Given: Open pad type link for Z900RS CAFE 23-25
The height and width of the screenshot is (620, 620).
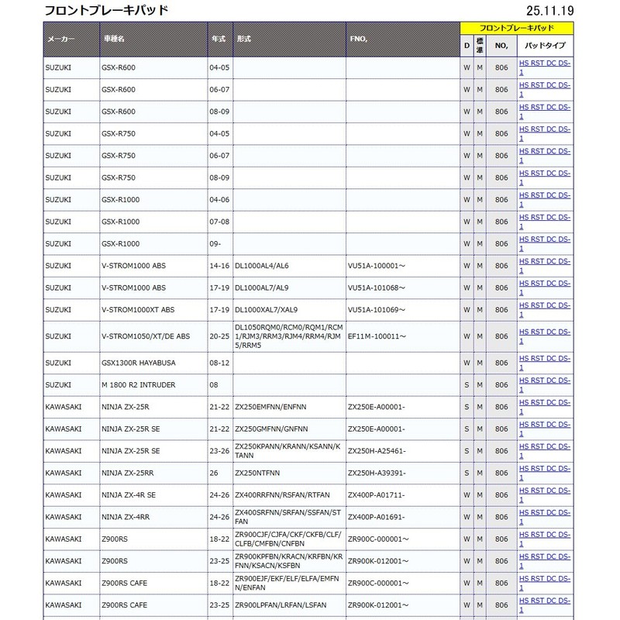Looking at the screenshot, I should click(545, 605).
